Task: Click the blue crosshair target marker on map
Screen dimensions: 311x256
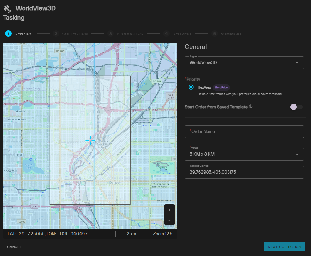Action: point(90,140)
